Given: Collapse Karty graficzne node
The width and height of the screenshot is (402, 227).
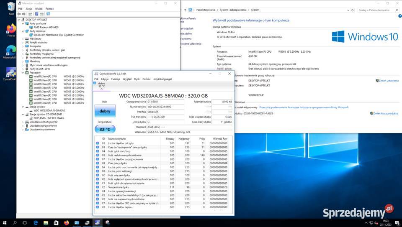Looking at the screenshot, I should 23,23.
